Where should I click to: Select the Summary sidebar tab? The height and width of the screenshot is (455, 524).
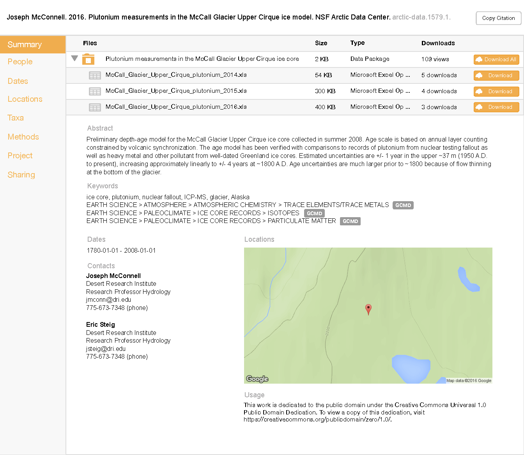tap(25, 44)
